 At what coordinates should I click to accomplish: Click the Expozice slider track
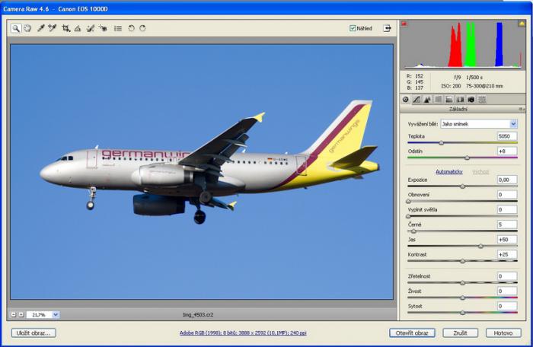click(462, 186)
